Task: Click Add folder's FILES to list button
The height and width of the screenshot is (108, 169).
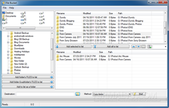Action: point(28,77)
